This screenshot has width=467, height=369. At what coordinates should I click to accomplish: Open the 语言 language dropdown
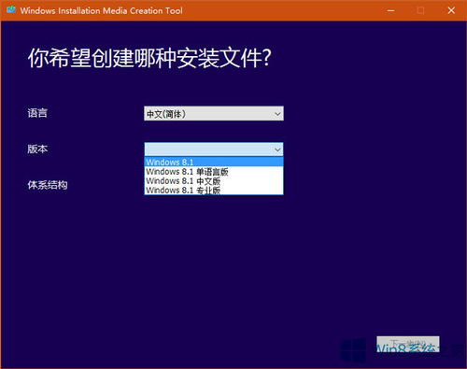click(214, 114)
